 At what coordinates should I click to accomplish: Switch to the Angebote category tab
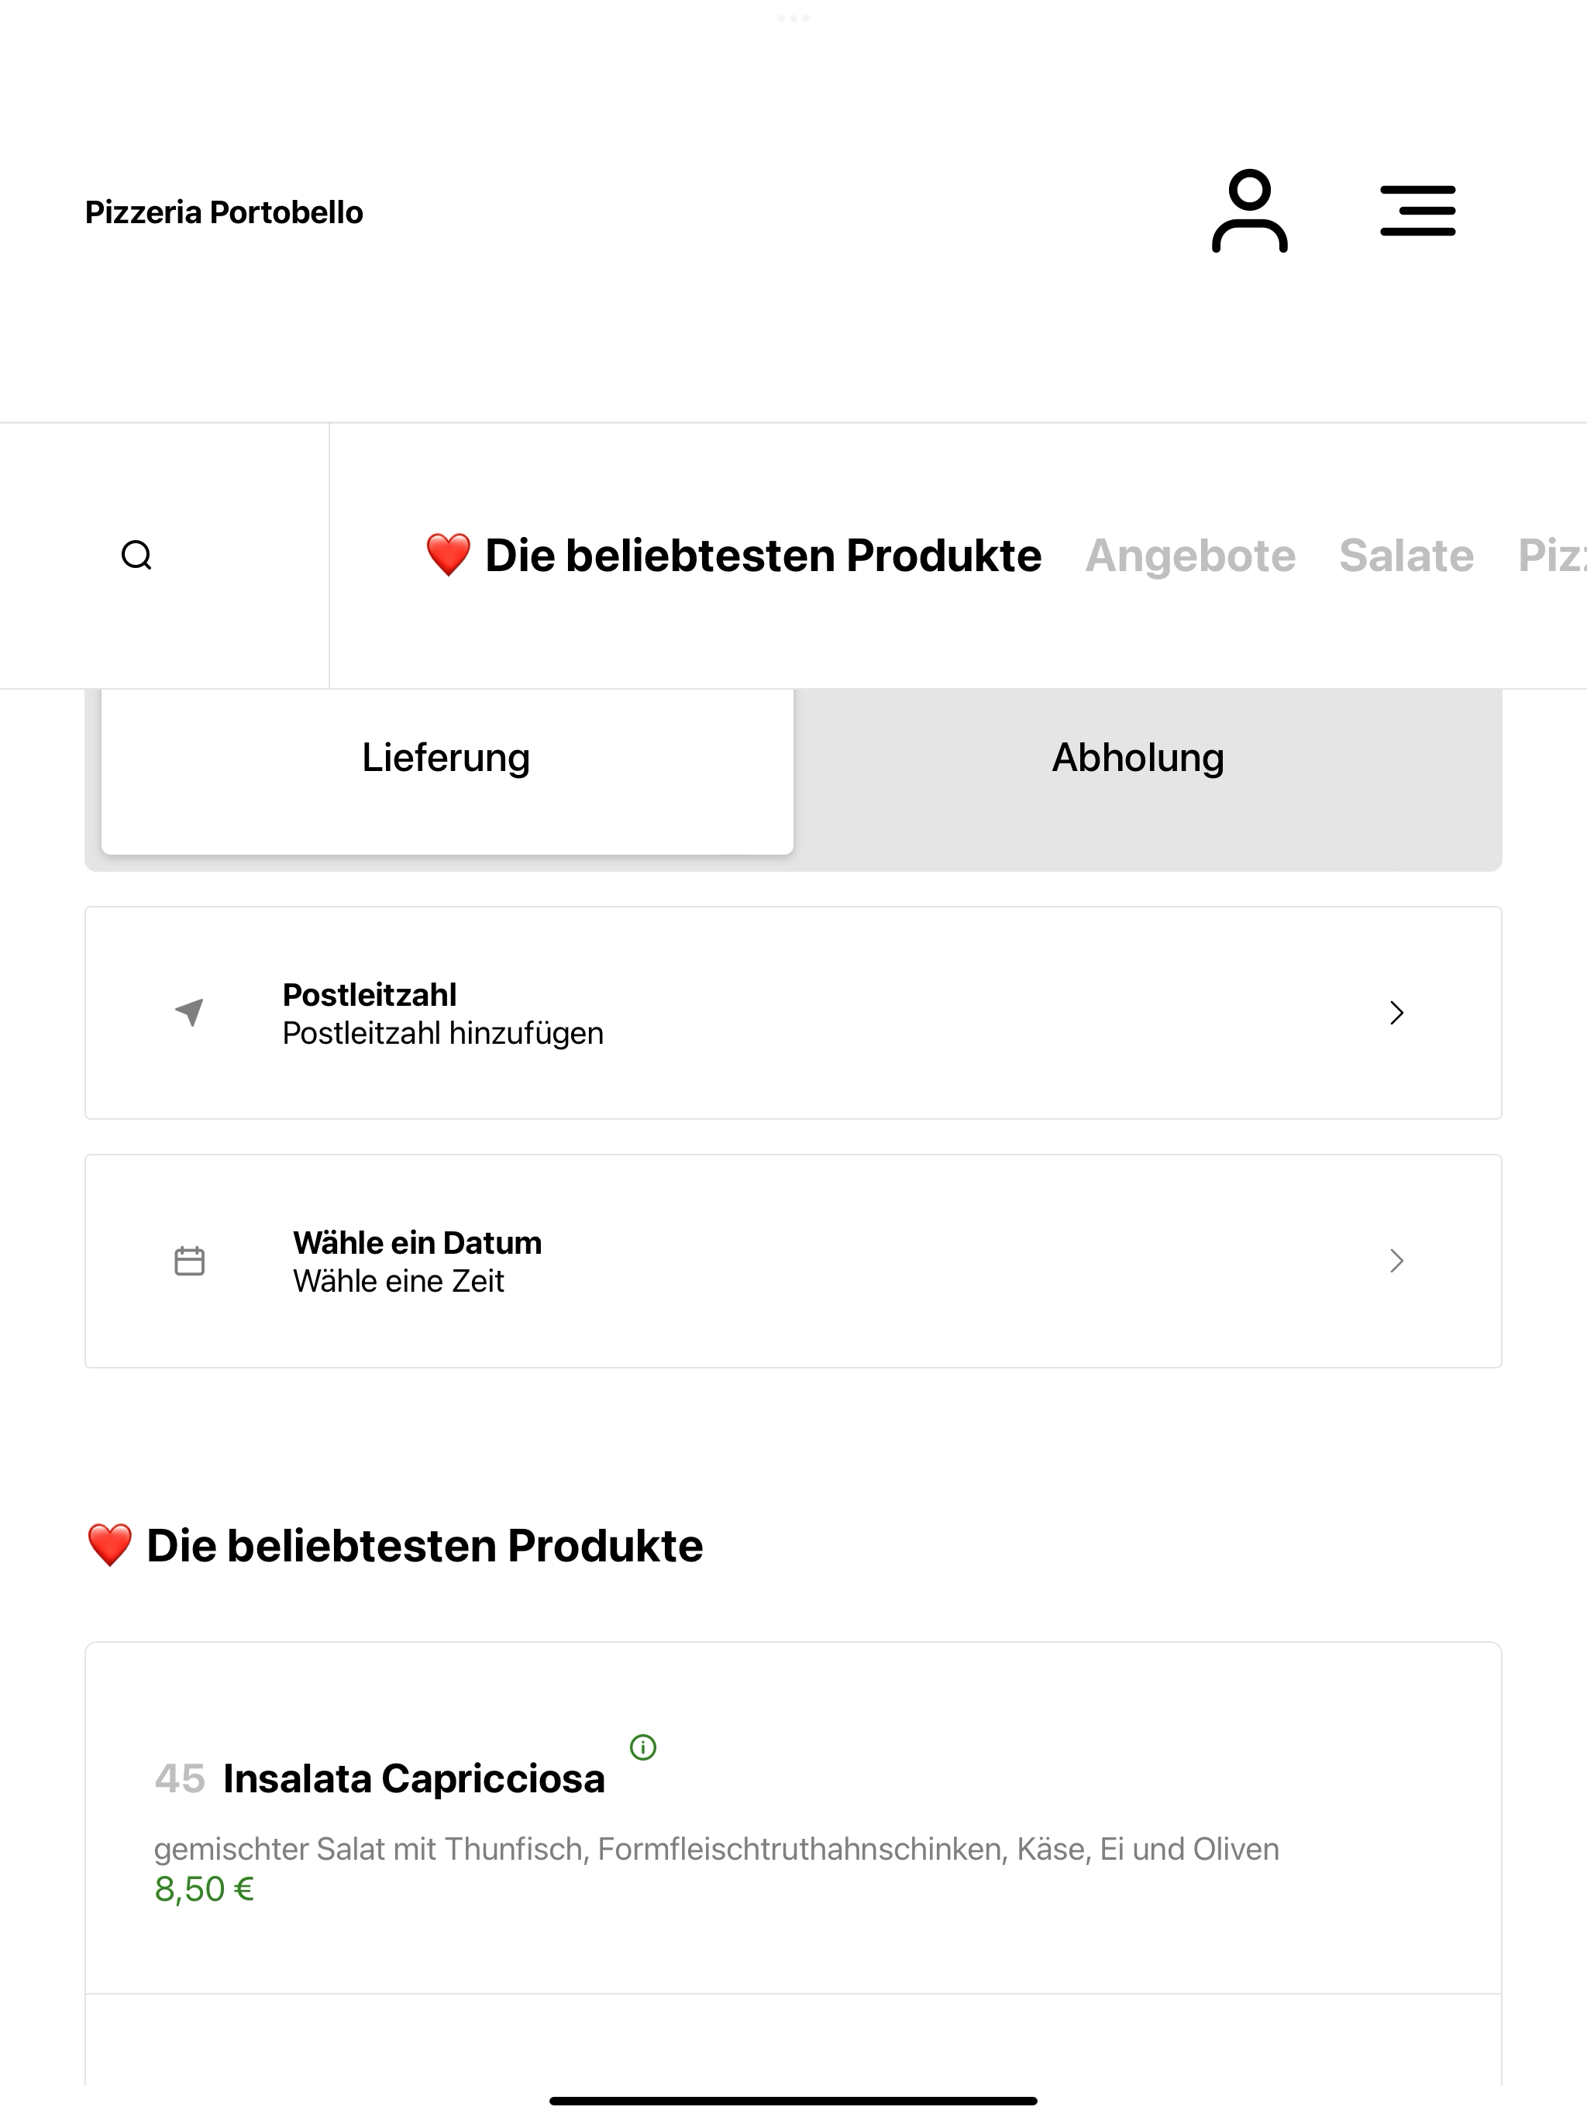pyautogui.click(x=1189, y=555)
